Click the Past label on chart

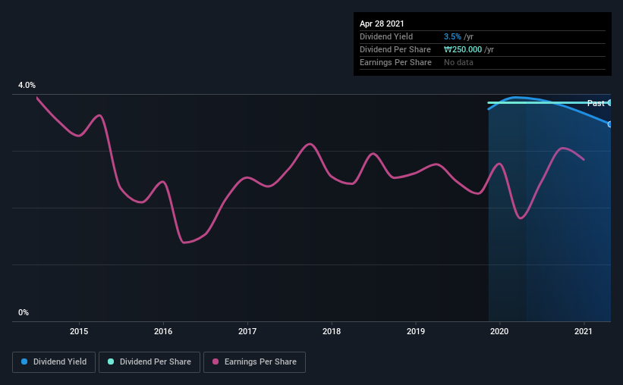pos(596,103)
